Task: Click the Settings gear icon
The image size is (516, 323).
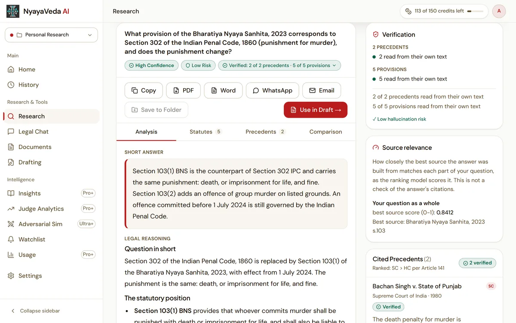Action: pos(11,276)
